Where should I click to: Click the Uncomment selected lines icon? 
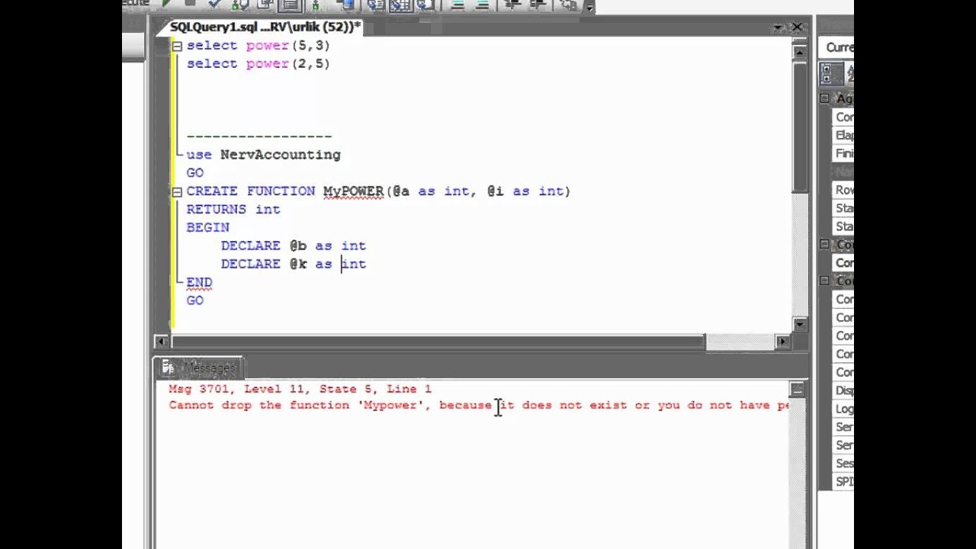click(x=481, y=4)
